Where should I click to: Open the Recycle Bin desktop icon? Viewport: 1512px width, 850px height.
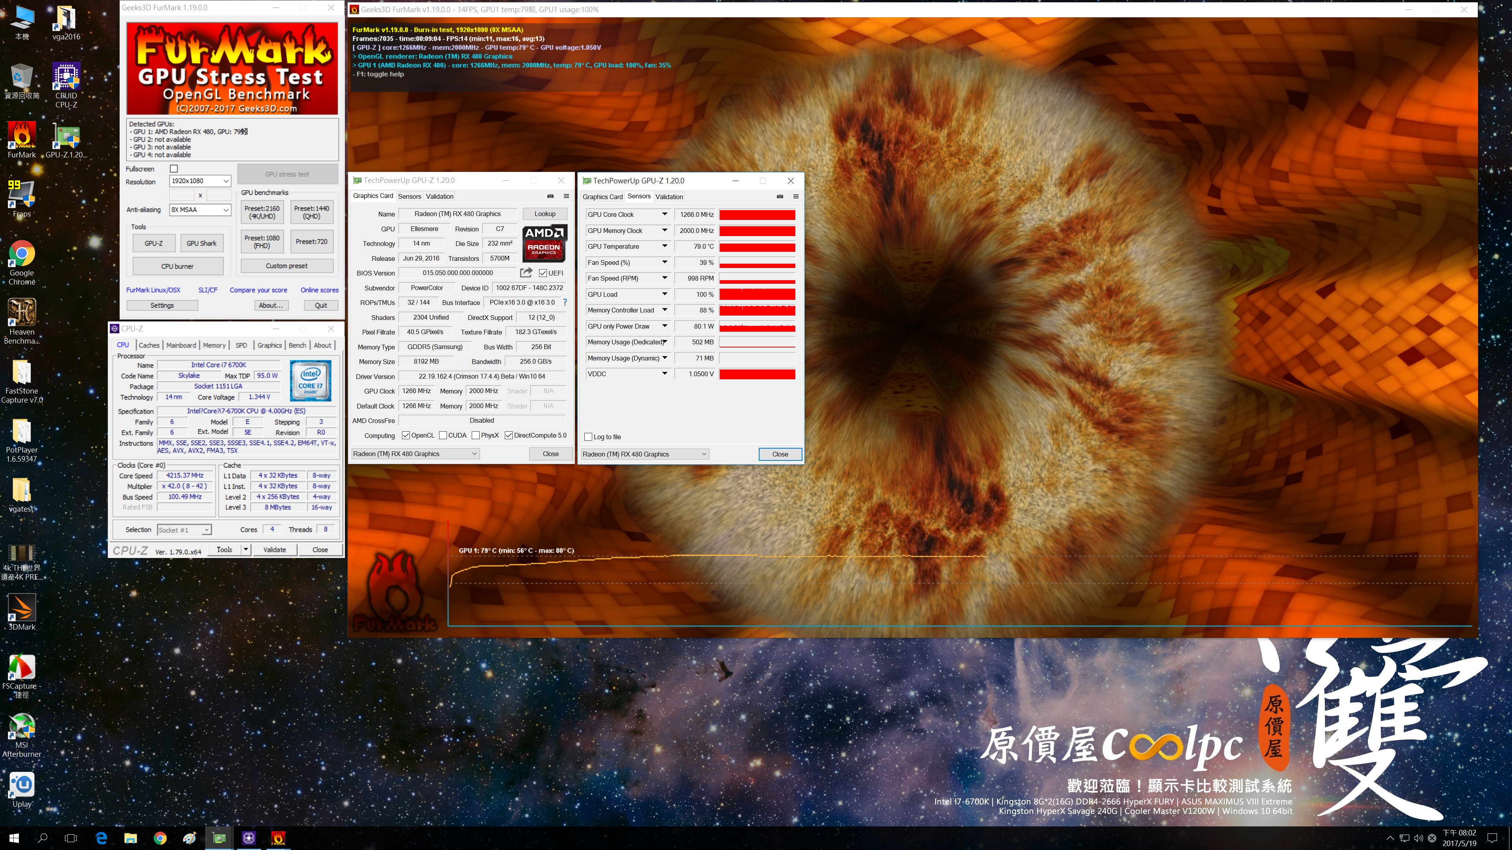coord(22,81)
